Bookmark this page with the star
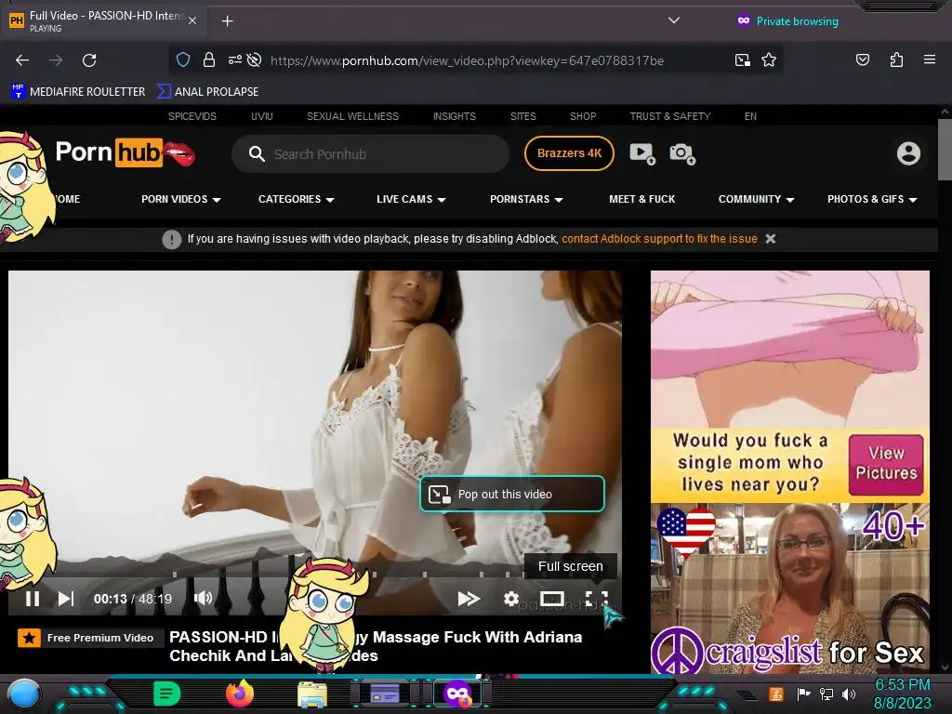 [x=769, y=60]
